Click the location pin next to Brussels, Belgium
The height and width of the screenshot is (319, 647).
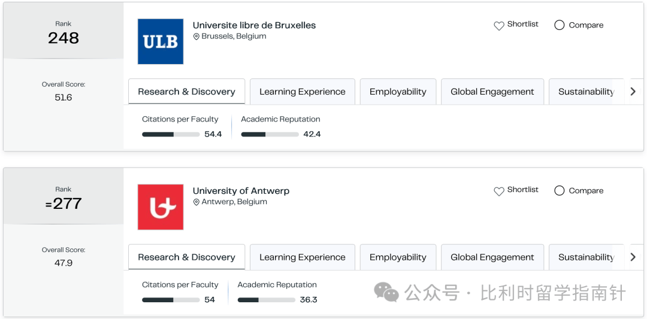[x=196, y=37]
